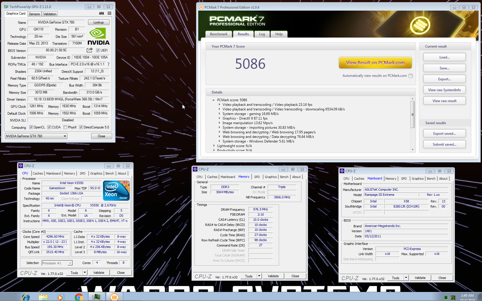482x301 pixels.
Task: Click the PCMark 7 title bar app icon
Action: click(x=201, y=7)
